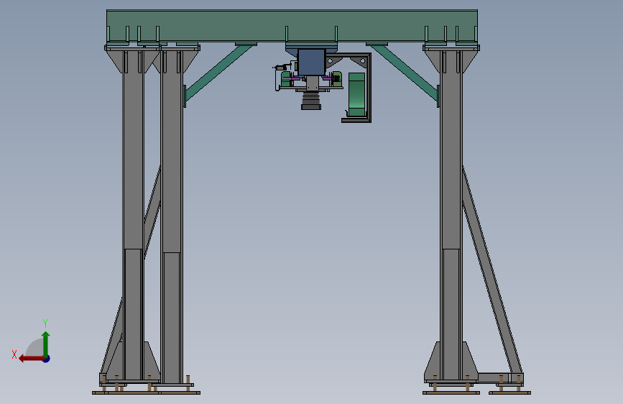Select the right green diagonal brace
623x404 pixels.
(405, 73)
